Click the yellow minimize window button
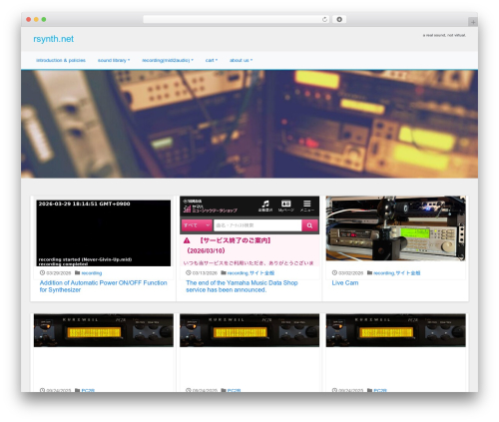 point(36,19)
